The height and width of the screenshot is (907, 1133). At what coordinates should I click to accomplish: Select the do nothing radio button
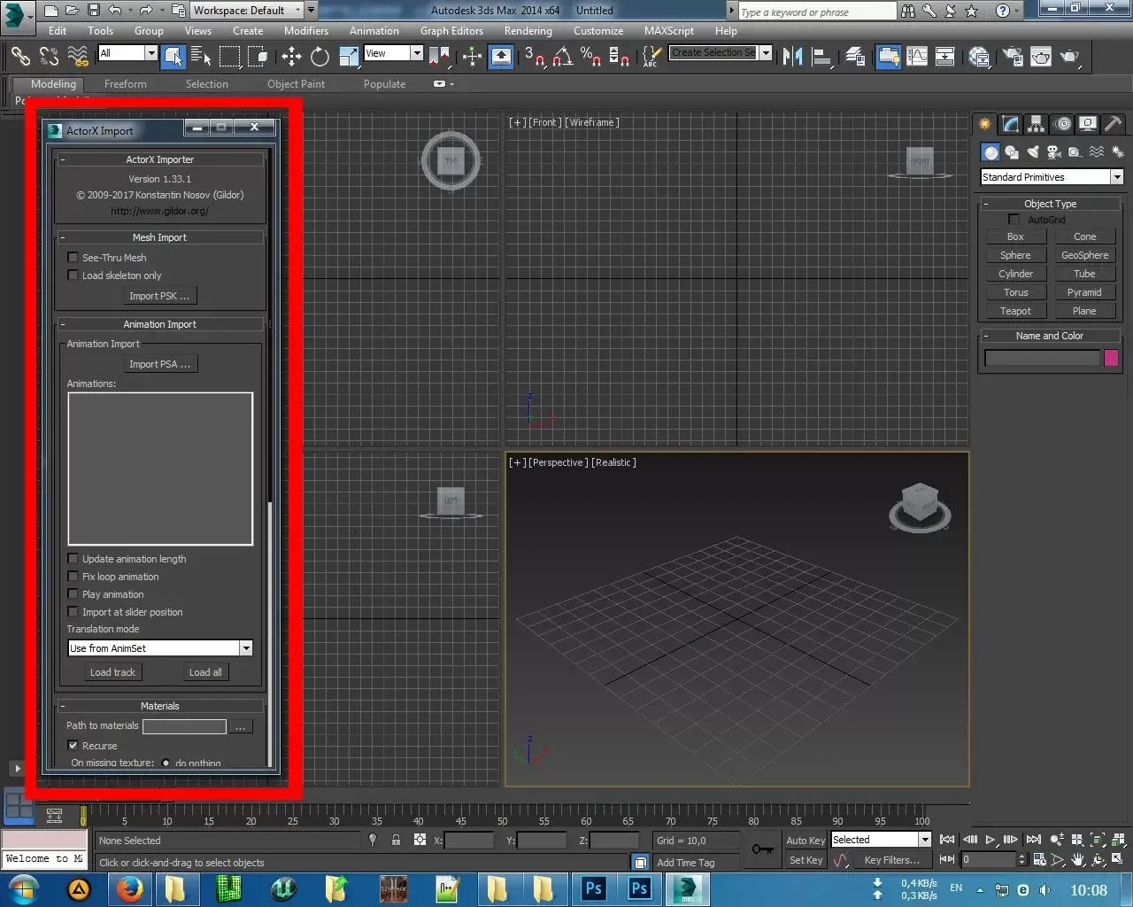click(166, 763)
